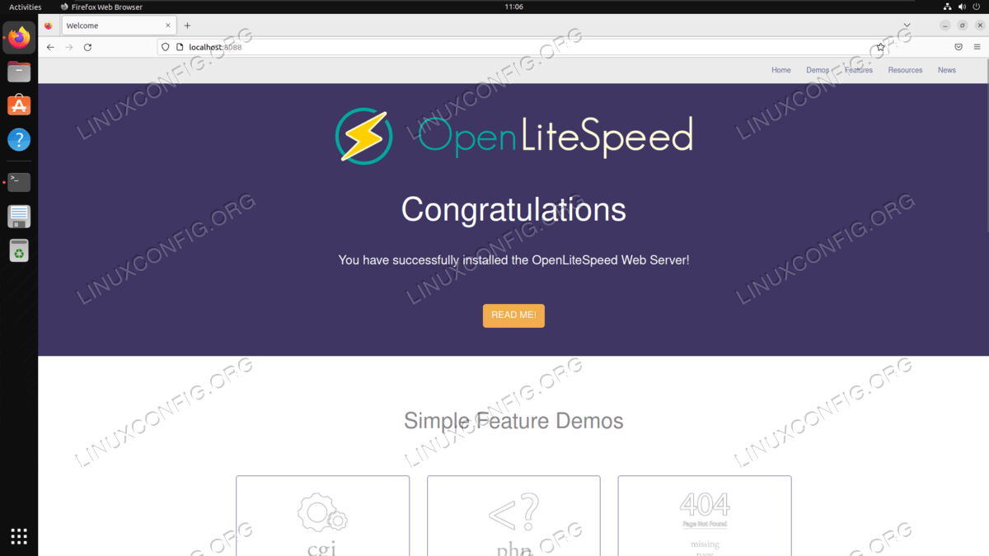Click the volume icon in the top bar
This screenshot has width=989, height=556.
point(963,7)
